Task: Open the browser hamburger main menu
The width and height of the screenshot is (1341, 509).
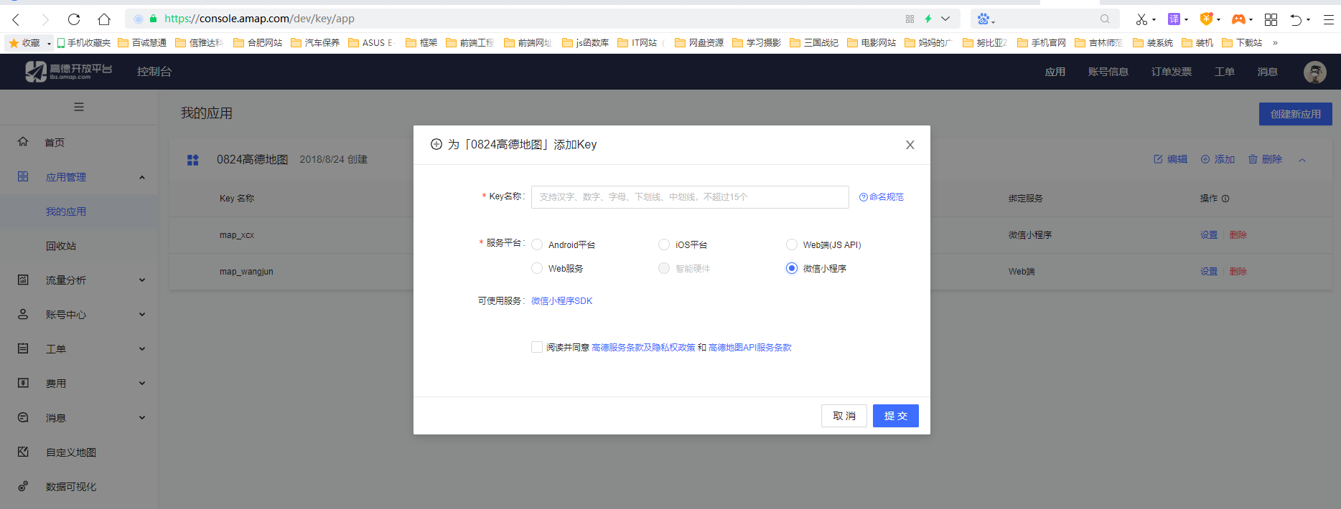Action: [x=1329, y=19]
